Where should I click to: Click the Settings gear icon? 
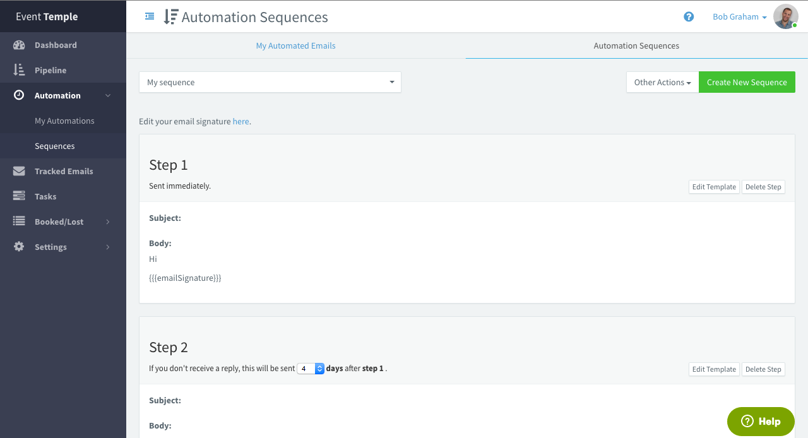19,247
